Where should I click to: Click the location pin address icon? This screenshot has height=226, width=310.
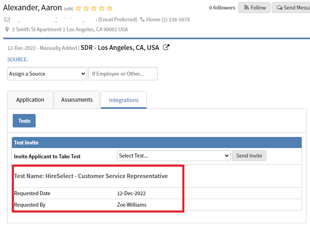pyautogui.click(x=7, y=29)
